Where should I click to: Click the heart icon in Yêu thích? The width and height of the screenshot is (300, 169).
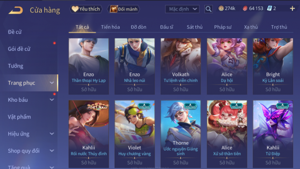[x=75, y=9]
